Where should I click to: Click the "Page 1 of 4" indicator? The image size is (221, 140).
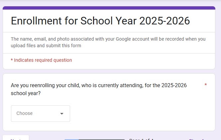coord(141,139)
